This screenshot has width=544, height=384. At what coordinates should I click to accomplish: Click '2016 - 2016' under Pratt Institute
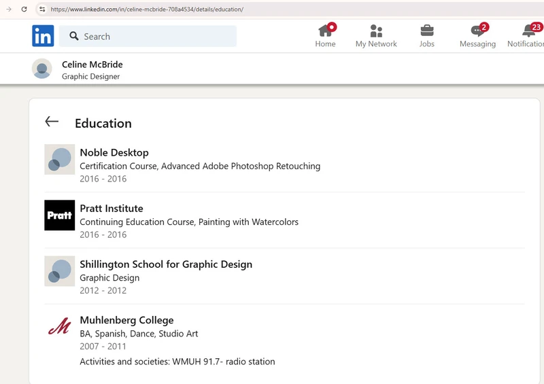click(103, 234)
